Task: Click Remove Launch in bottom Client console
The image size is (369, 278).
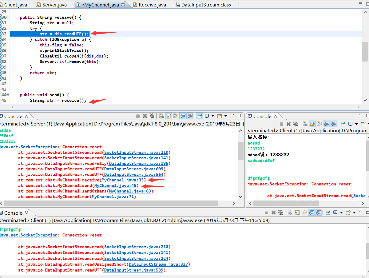Action: (273, 212)
